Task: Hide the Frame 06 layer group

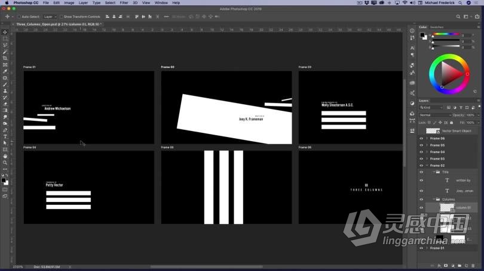Action: [x=421, y=138]
